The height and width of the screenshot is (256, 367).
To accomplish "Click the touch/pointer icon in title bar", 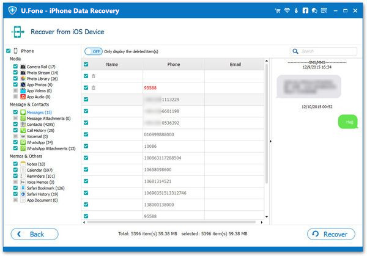I will pos(296,10).
